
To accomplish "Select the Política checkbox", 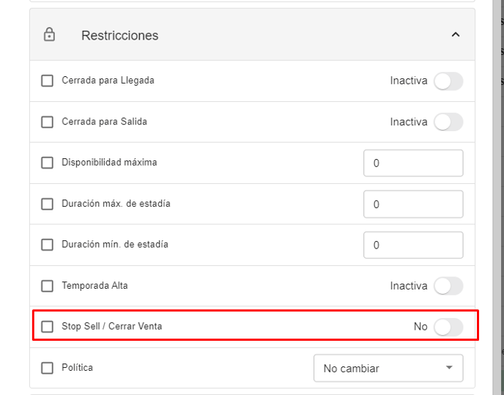I will point(48,368).
